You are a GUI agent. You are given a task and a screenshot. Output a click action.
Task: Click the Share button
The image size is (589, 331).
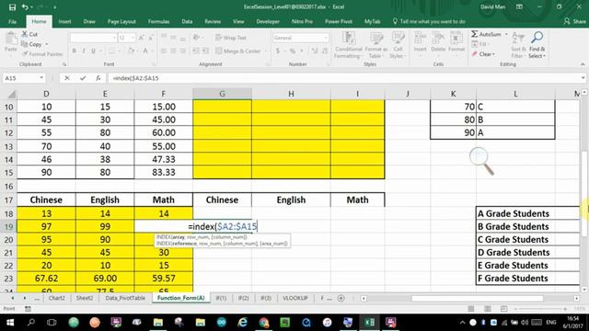point(575,21)
